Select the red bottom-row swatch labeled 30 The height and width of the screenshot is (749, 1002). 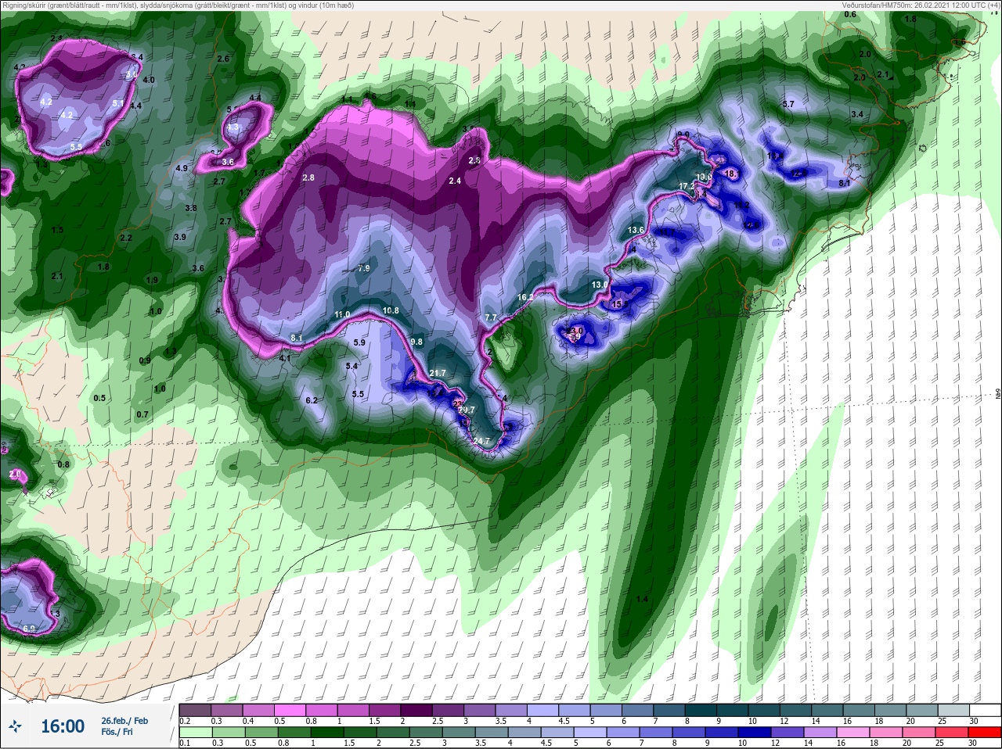point(985,733)
